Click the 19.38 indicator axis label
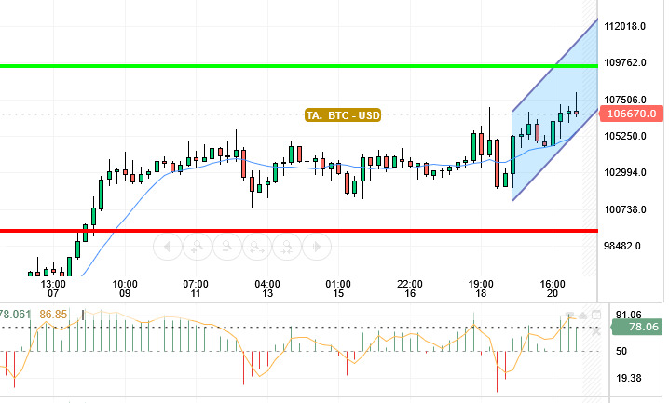This screenshot has width=669, height=403. tap(628, 378)
